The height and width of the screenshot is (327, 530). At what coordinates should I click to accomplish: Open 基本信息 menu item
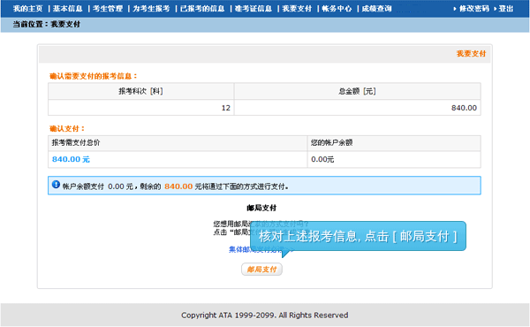pyautogui.click(x=68, y=9)
